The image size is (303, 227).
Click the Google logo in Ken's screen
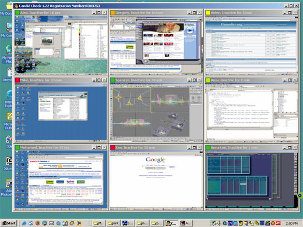tap(156, 159)
